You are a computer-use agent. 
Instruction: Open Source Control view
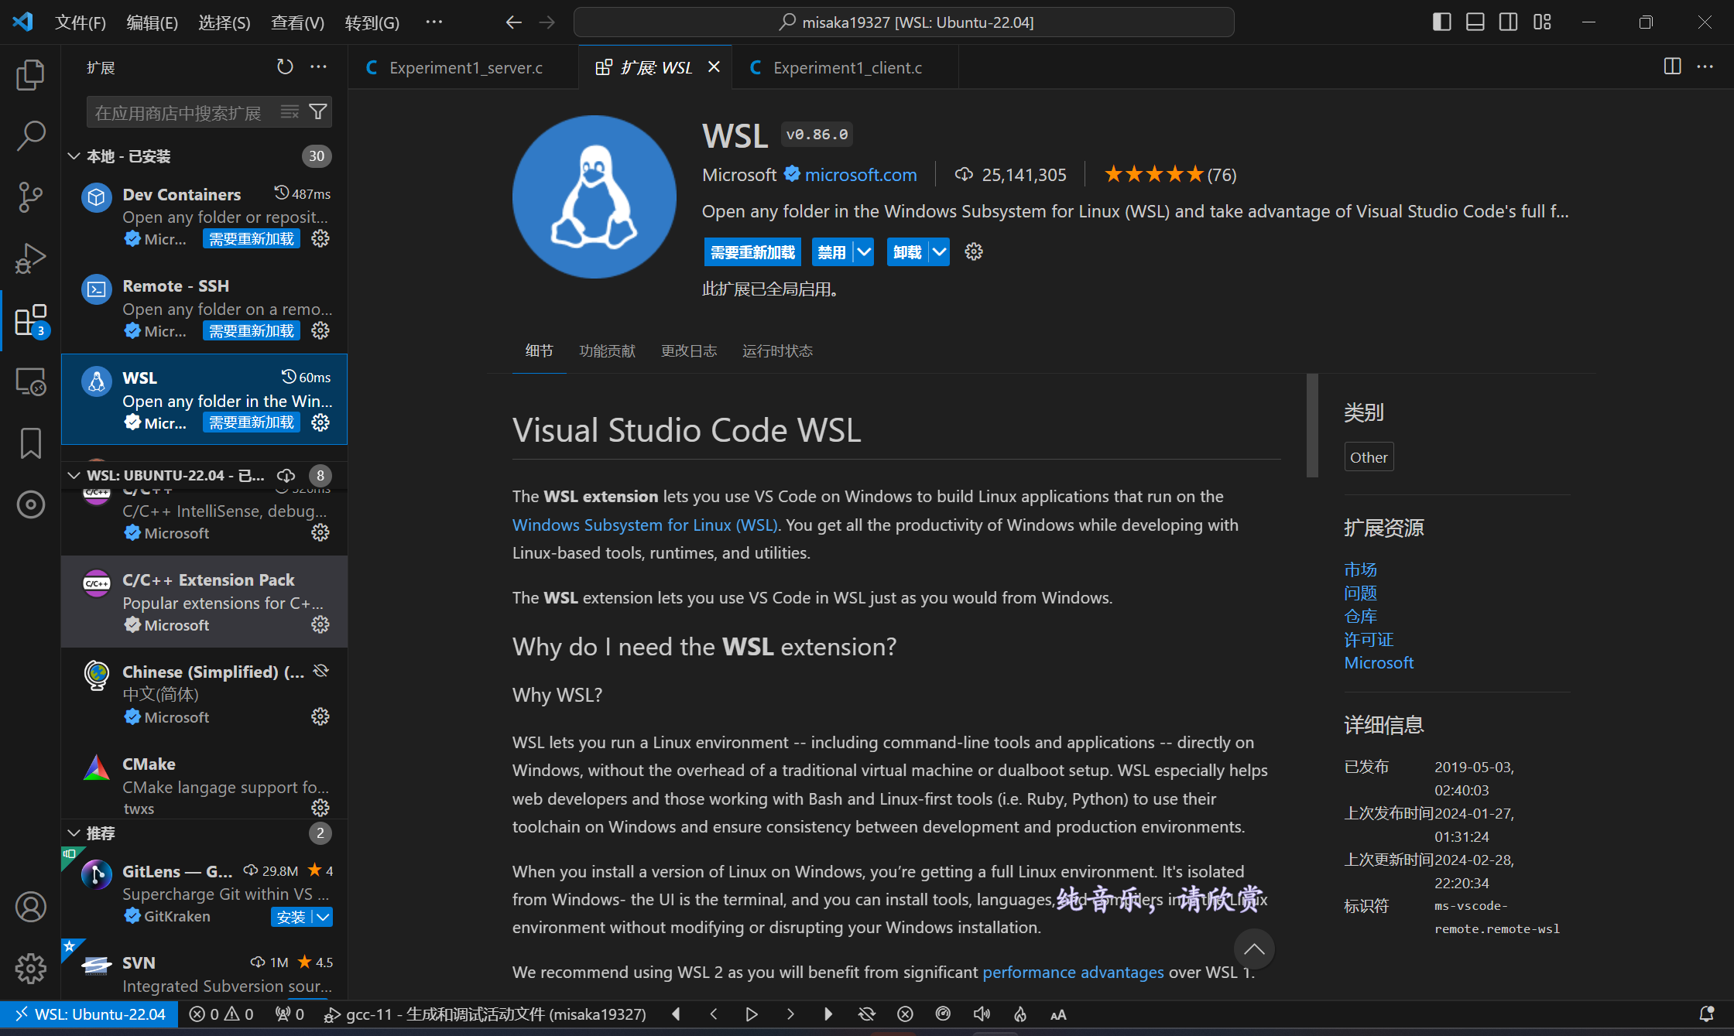click(x=30, y=197)
